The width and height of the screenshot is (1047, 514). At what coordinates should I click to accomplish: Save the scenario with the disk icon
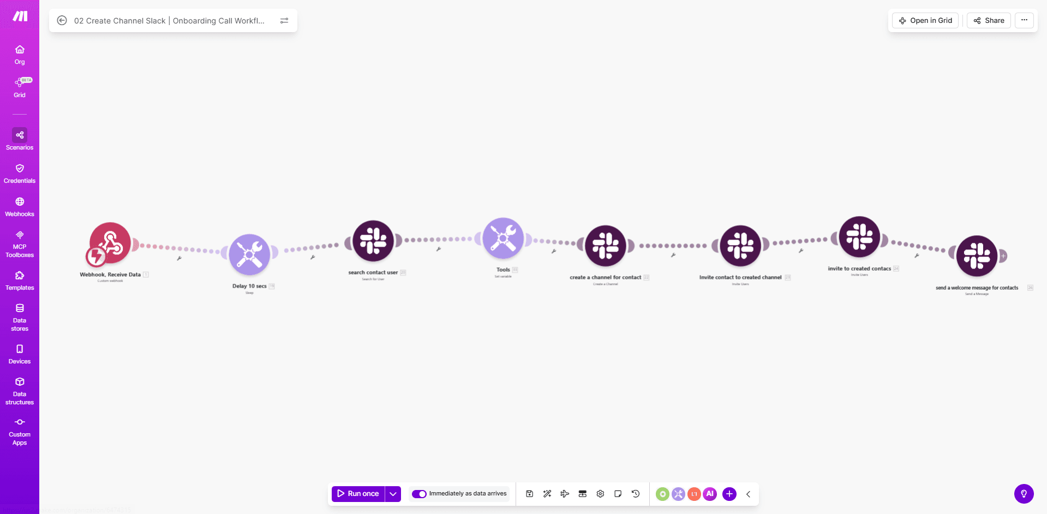click(x=529, y=494)
